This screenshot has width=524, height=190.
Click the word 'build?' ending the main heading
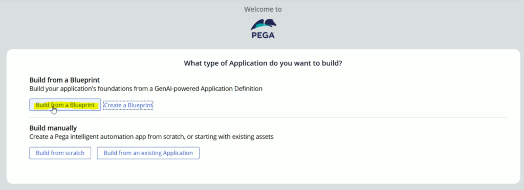(x=333, y=63)
